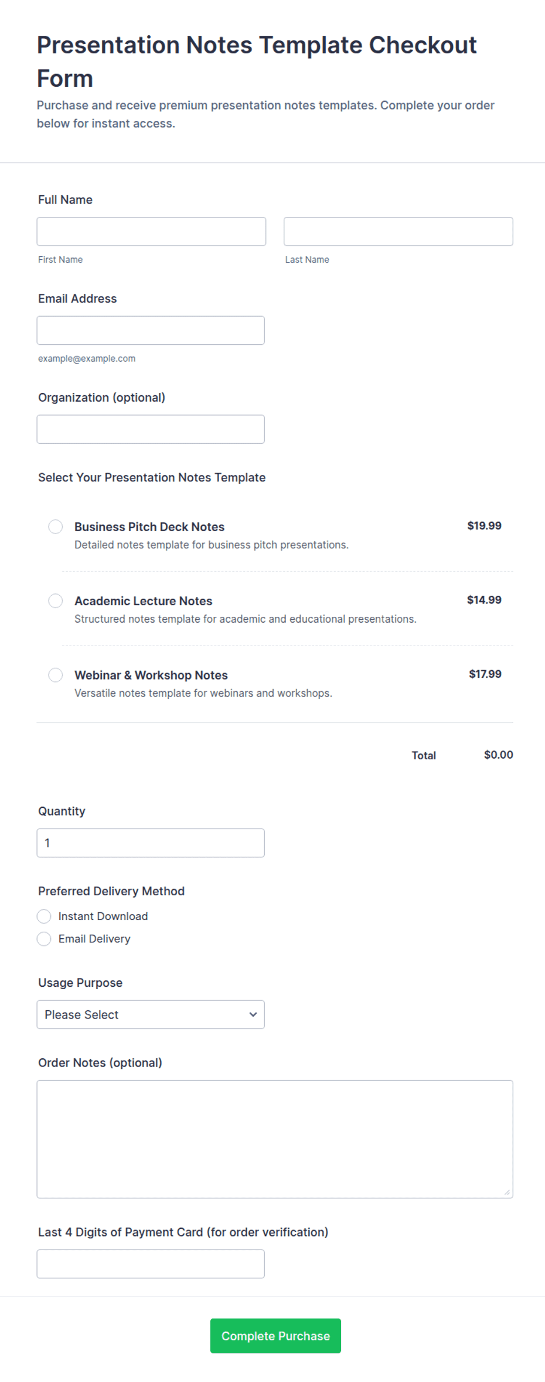Click the Order Notes resize handle

click(507, 1193)
